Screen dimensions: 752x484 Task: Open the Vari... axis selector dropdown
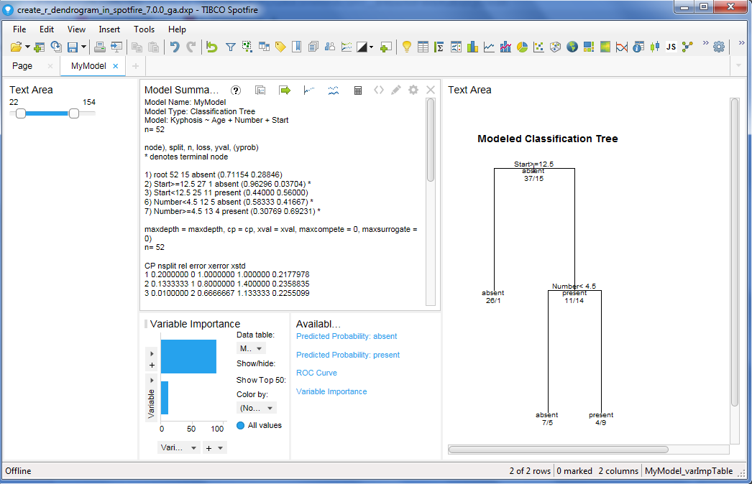pyautogui.click(x=178, y=447)
